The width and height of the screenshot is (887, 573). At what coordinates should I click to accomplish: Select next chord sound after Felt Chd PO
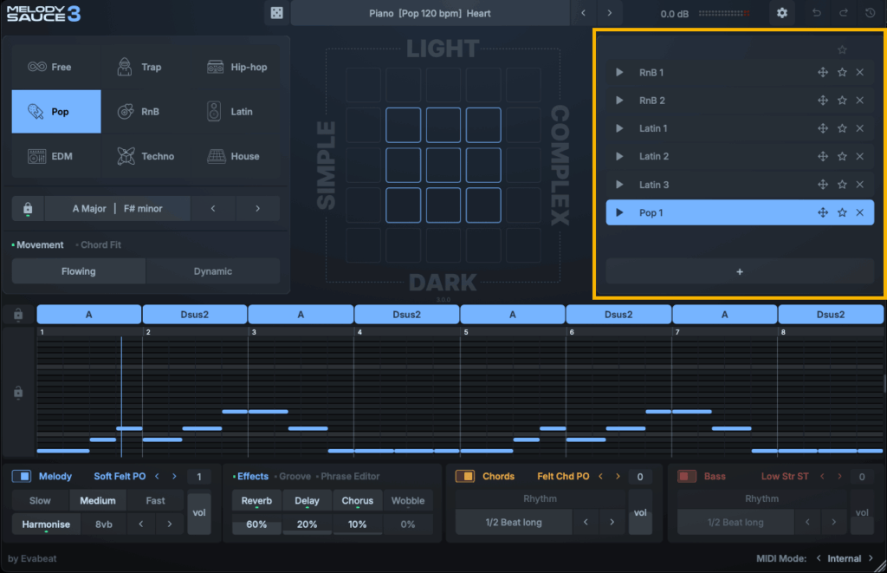click(618, 476)
